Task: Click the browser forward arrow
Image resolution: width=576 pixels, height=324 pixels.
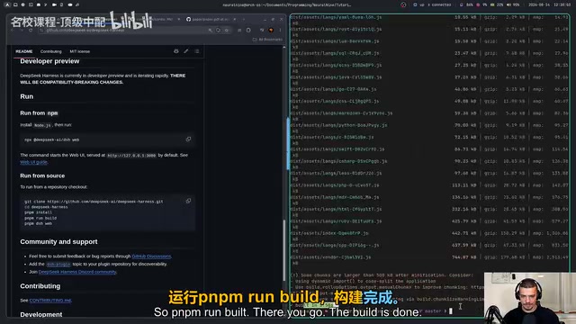Action: 22,30
